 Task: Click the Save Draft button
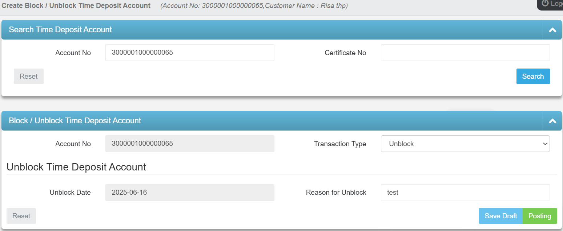[x=500, y=216]
